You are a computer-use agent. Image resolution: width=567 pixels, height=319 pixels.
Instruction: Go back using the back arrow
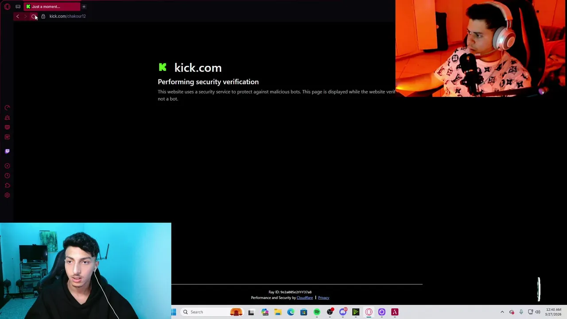(17, 16)
